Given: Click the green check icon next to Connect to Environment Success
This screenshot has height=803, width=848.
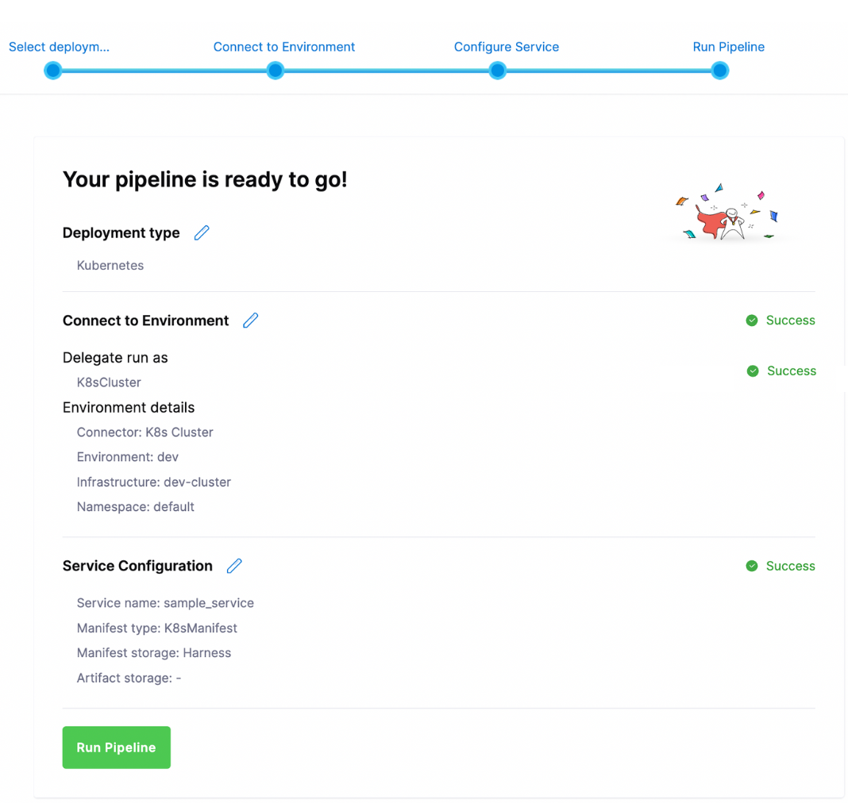Looking at the screenshot, I should (752, 320).
